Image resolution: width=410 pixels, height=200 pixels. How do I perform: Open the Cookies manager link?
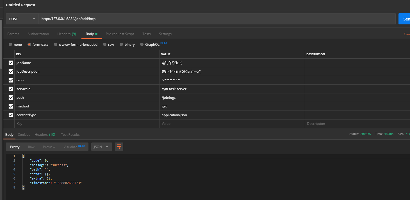(x=407, y=34)
